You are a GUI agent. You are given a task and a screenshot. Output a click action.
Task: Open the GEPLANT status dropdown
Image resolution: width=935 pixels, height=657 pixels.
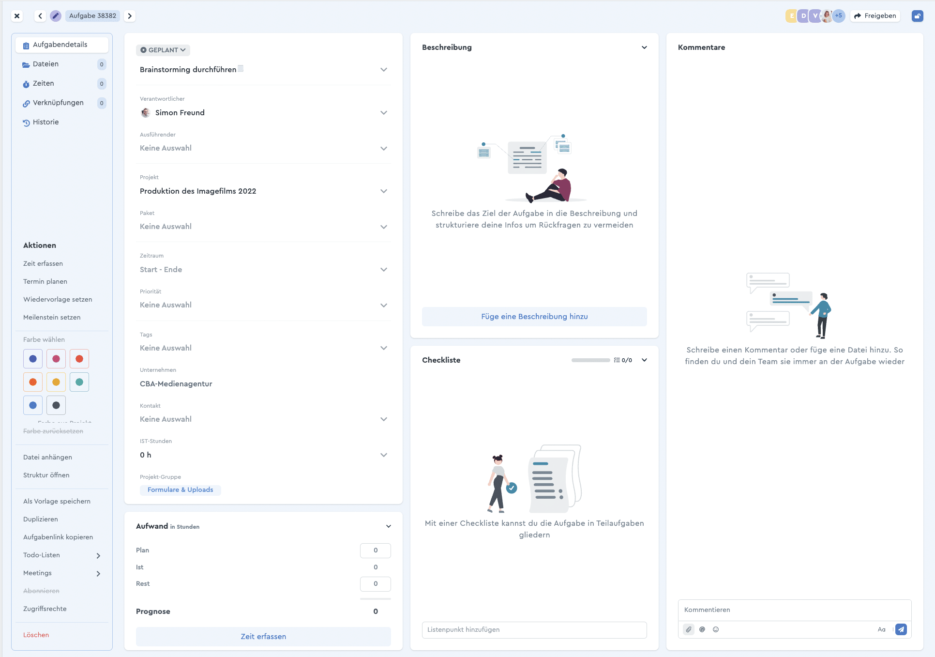click(x=163, y=50)
